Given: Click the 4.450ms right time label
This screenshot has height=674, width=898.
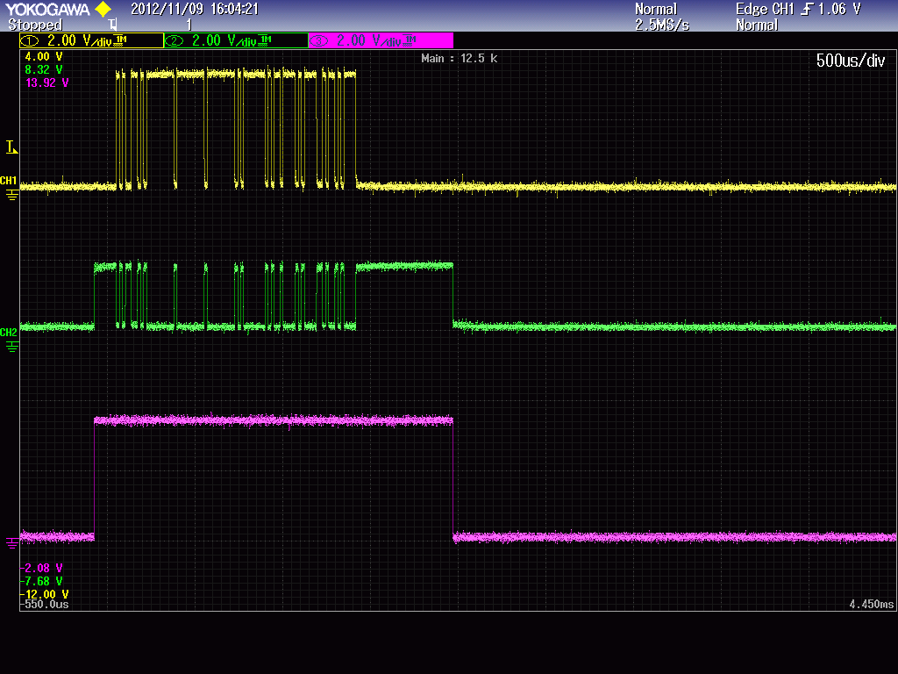Looking at the screenshot, I should (871, 605).
